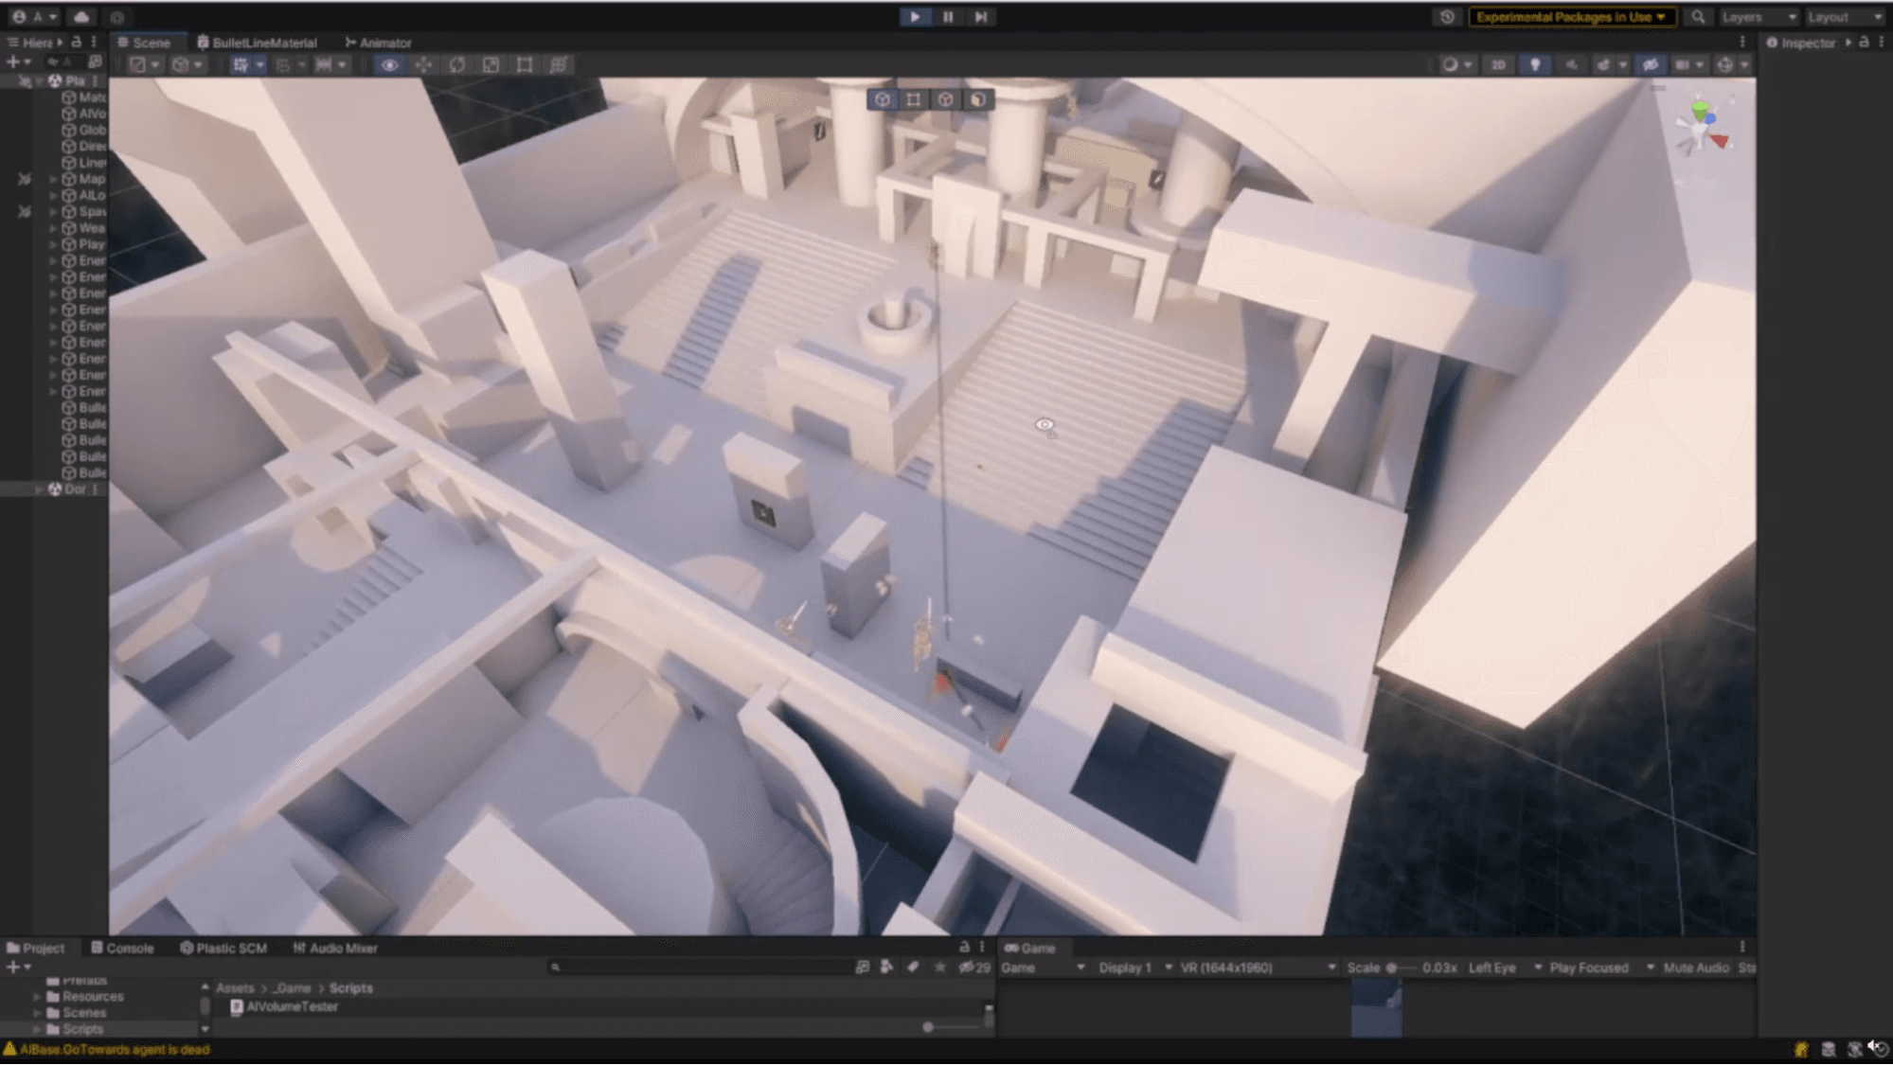Image resolution: width=1893 pixels, height=1065 pixels.
Task: Toggle scene visibility (eye icon) in Scene toolbar
Action: [388, 64]
